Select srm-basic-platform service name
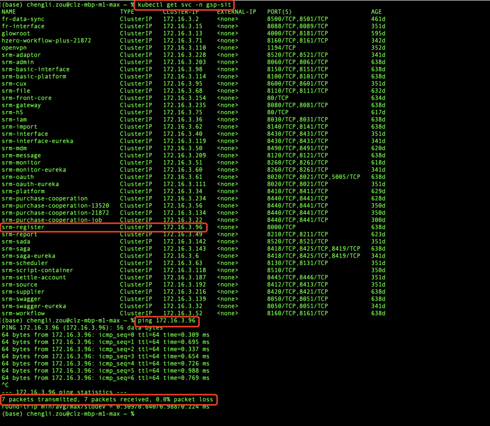 point(34,77)
